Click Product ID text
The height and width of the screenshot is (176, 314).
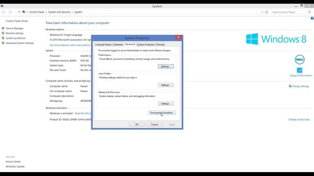(x=70, y=119)
